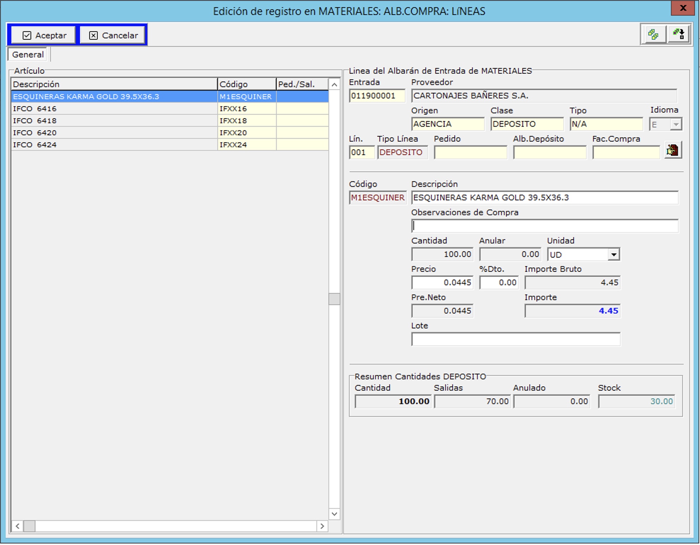Open the Idioma dropdown
This screenshot has height=545, width=700.
click(676, 124)
